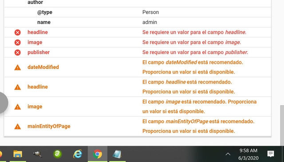Click the warning triangle beside dateModified
The image size is (284, 162).
point(18,67)
